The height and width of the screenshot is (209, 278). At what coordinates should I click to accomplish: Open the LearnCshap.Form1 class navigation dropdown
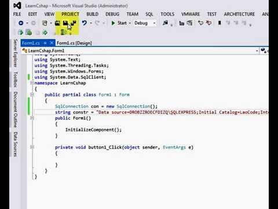point(257,51)
